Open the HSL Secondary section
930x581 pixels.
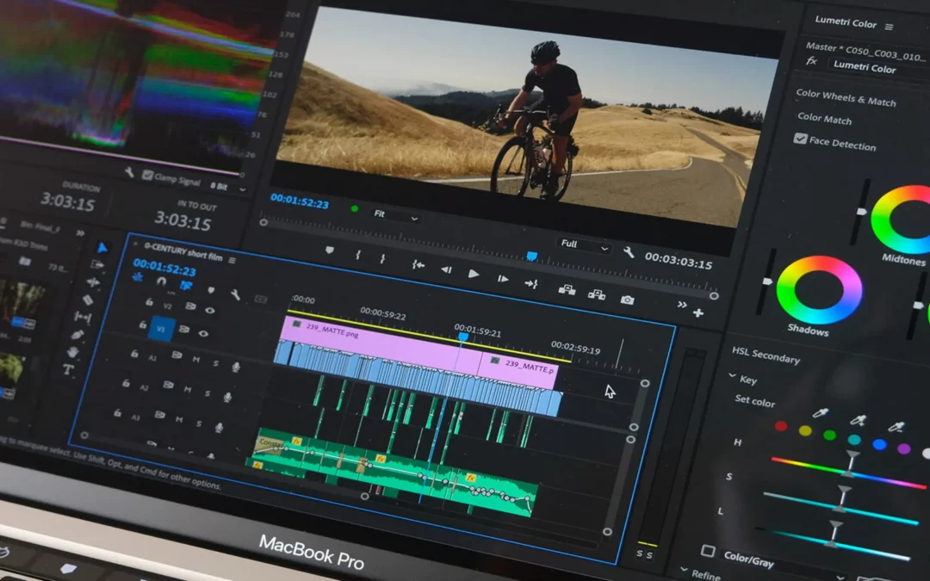[x=766, y=355]
